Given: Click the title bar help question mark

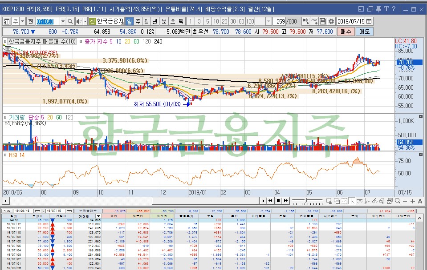Looking at the screenshot, I should pos(394,9).
